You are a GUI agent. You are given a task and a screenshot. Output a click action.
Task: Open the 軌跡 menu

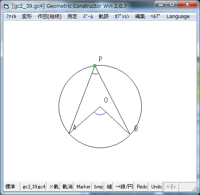(104, 16)
